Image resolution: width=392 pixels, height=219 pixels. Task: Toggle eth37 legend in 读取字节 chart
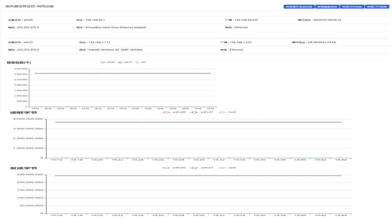tap(203, 112)
